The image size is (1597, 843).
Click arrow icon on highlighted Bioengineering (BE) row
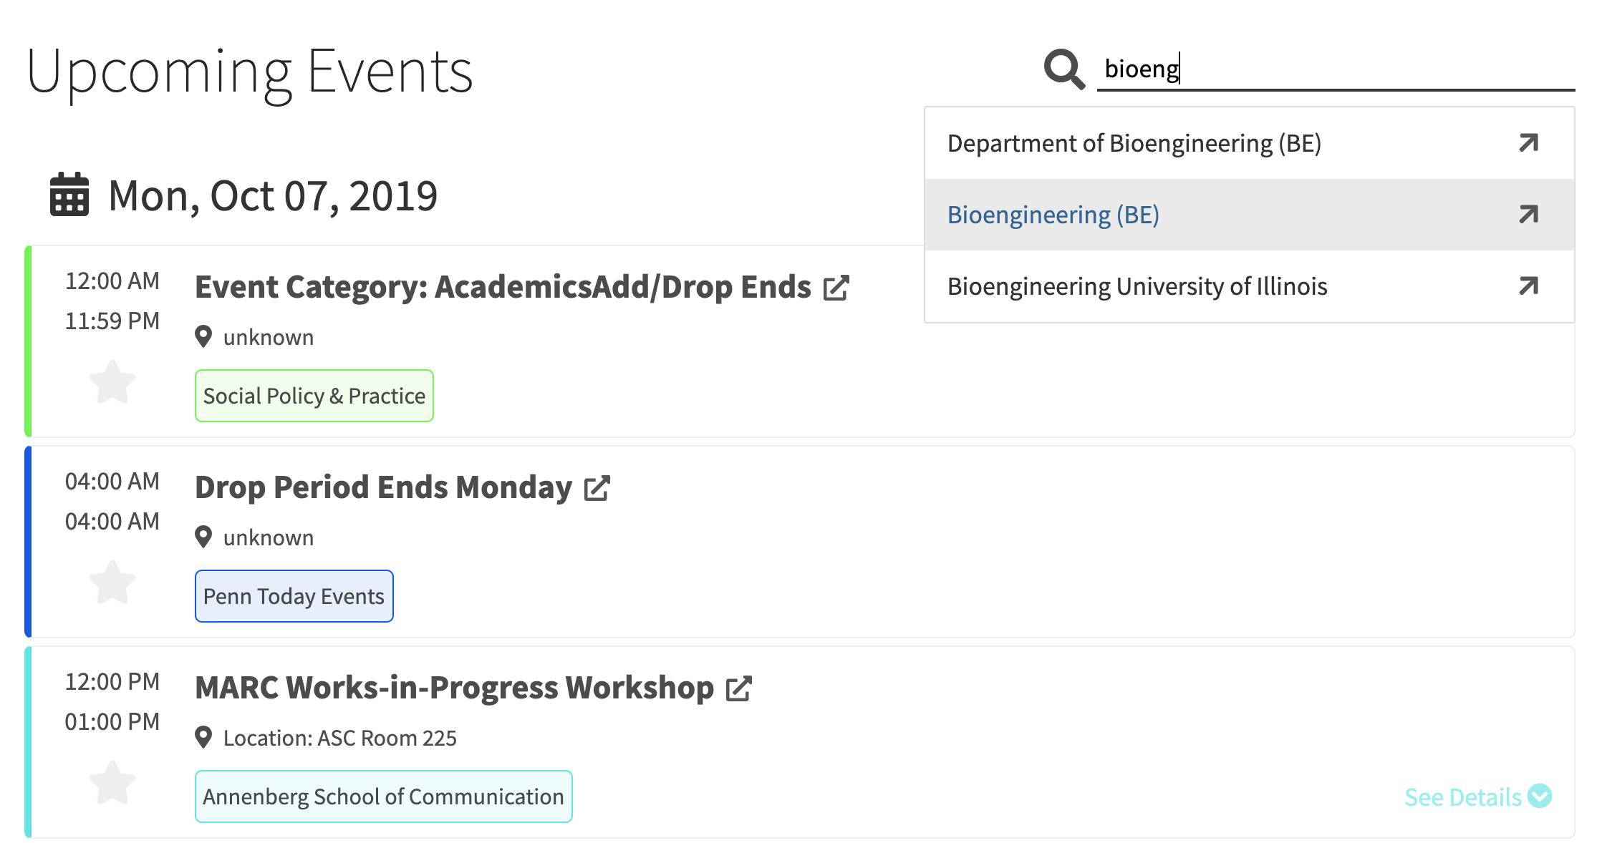1528,215
